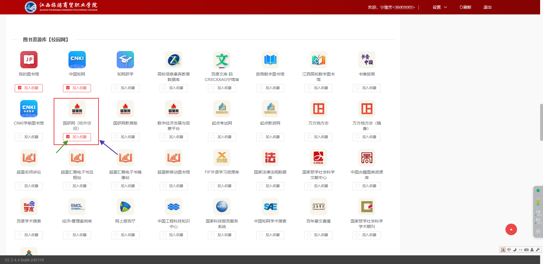Click the IME wrench settings icon

(x=538, y=250)
